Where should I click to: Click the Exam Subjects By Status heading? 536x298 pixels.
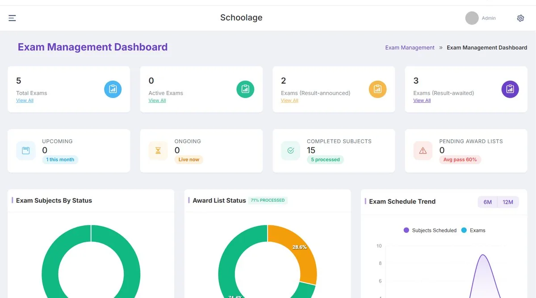pos(54,201)
